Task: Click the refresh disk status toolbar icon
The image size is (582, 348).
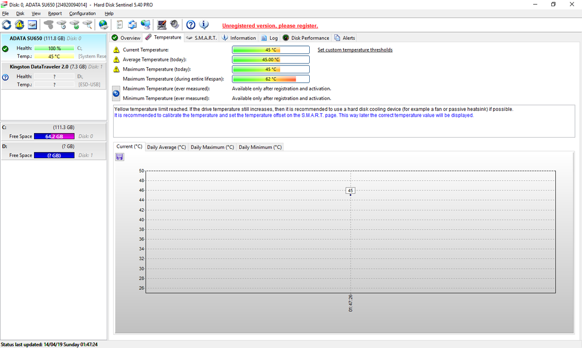Action: pyautogui.click(x=6, y=24)
